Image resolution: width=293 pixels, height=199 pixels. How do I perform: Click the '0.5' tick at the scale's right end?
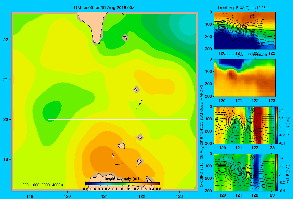pos(159,189)
